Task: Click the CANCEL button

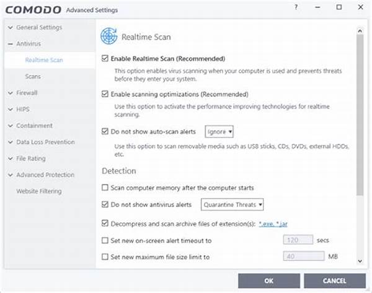Action: (x=335, y=281)
